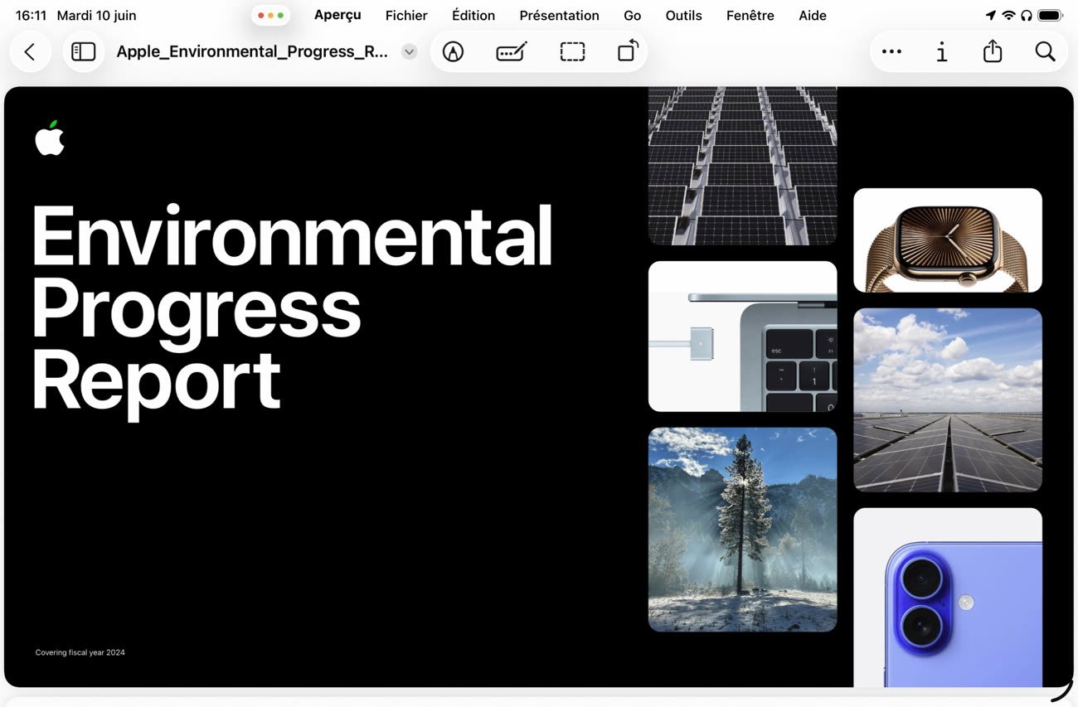1078x707 pixels.
Task: Click the battery status icon
Action: 1050,16
